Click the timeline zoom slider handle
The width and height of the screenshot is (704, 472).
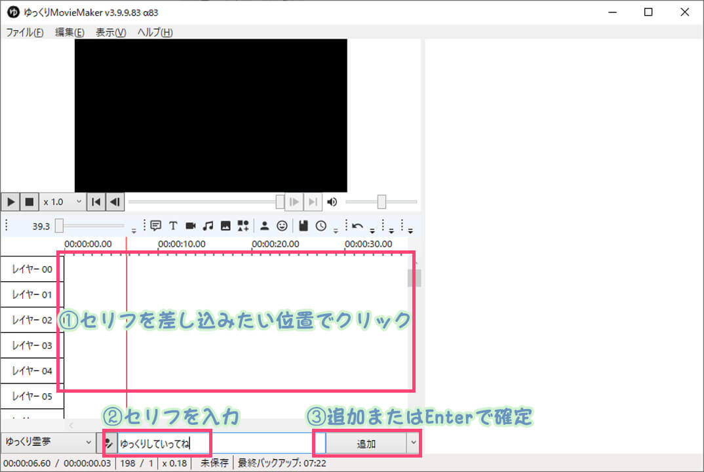coord(59,226)
